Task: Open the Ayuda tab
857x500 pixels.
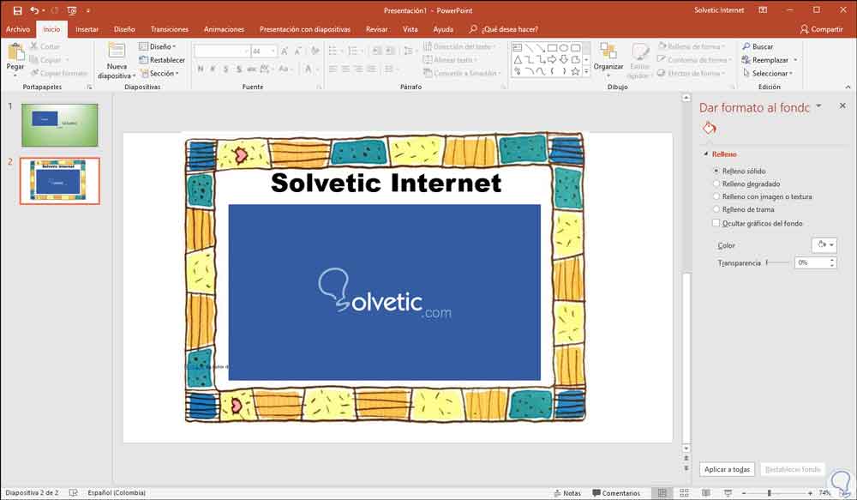Action: pos(443,29)
